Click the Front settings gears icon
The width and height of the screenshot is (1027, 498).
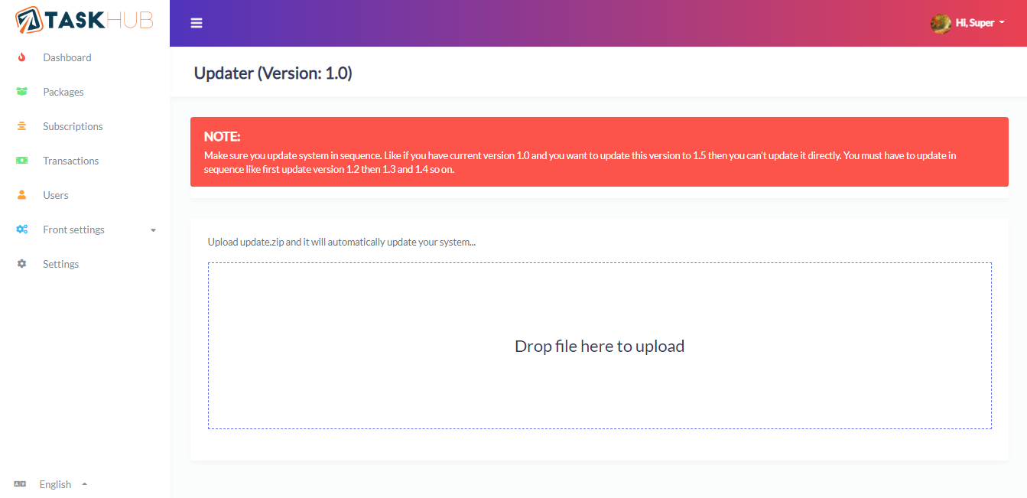click(21, 229)
